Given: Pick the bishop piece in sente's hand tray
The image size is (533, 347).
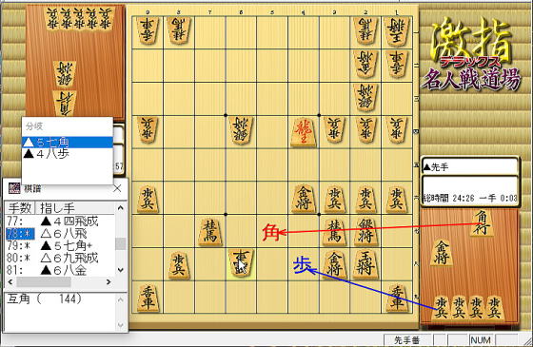Looking at the screenshot, I should 482,222.
